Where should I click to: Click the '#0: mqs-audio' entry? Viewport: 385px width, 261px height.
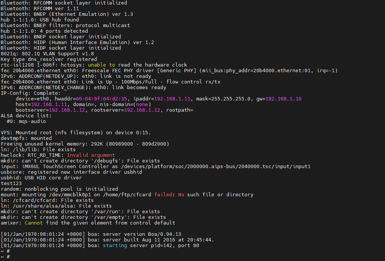tap(26, 121)
